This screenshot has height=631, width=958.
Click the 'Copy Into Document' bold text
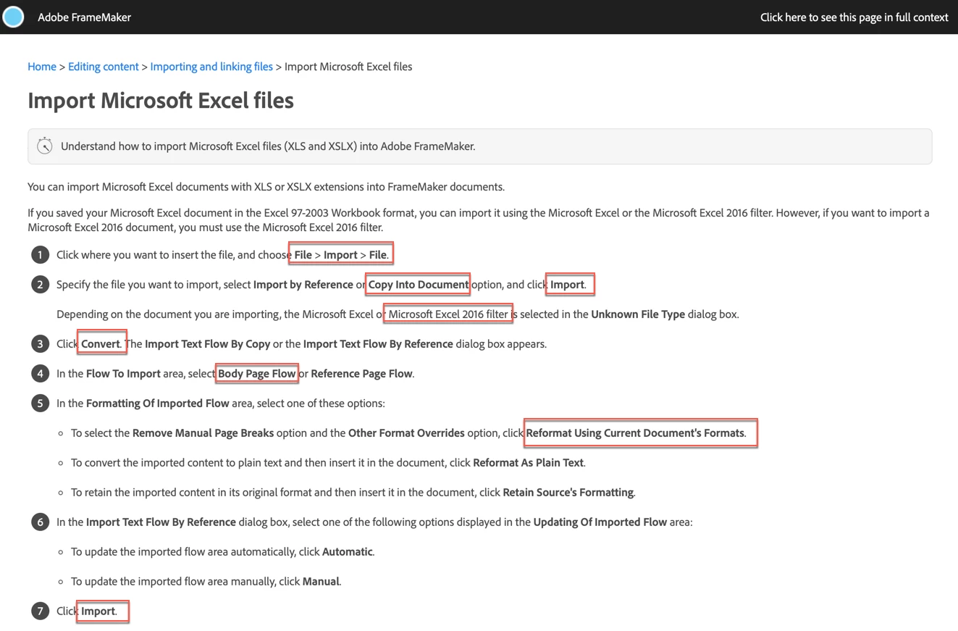point(419,285)
